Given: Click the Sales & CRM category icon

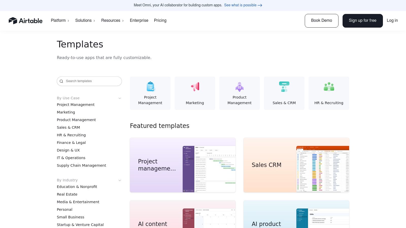Looking at the screenshot, I should (x=284, y=87).
